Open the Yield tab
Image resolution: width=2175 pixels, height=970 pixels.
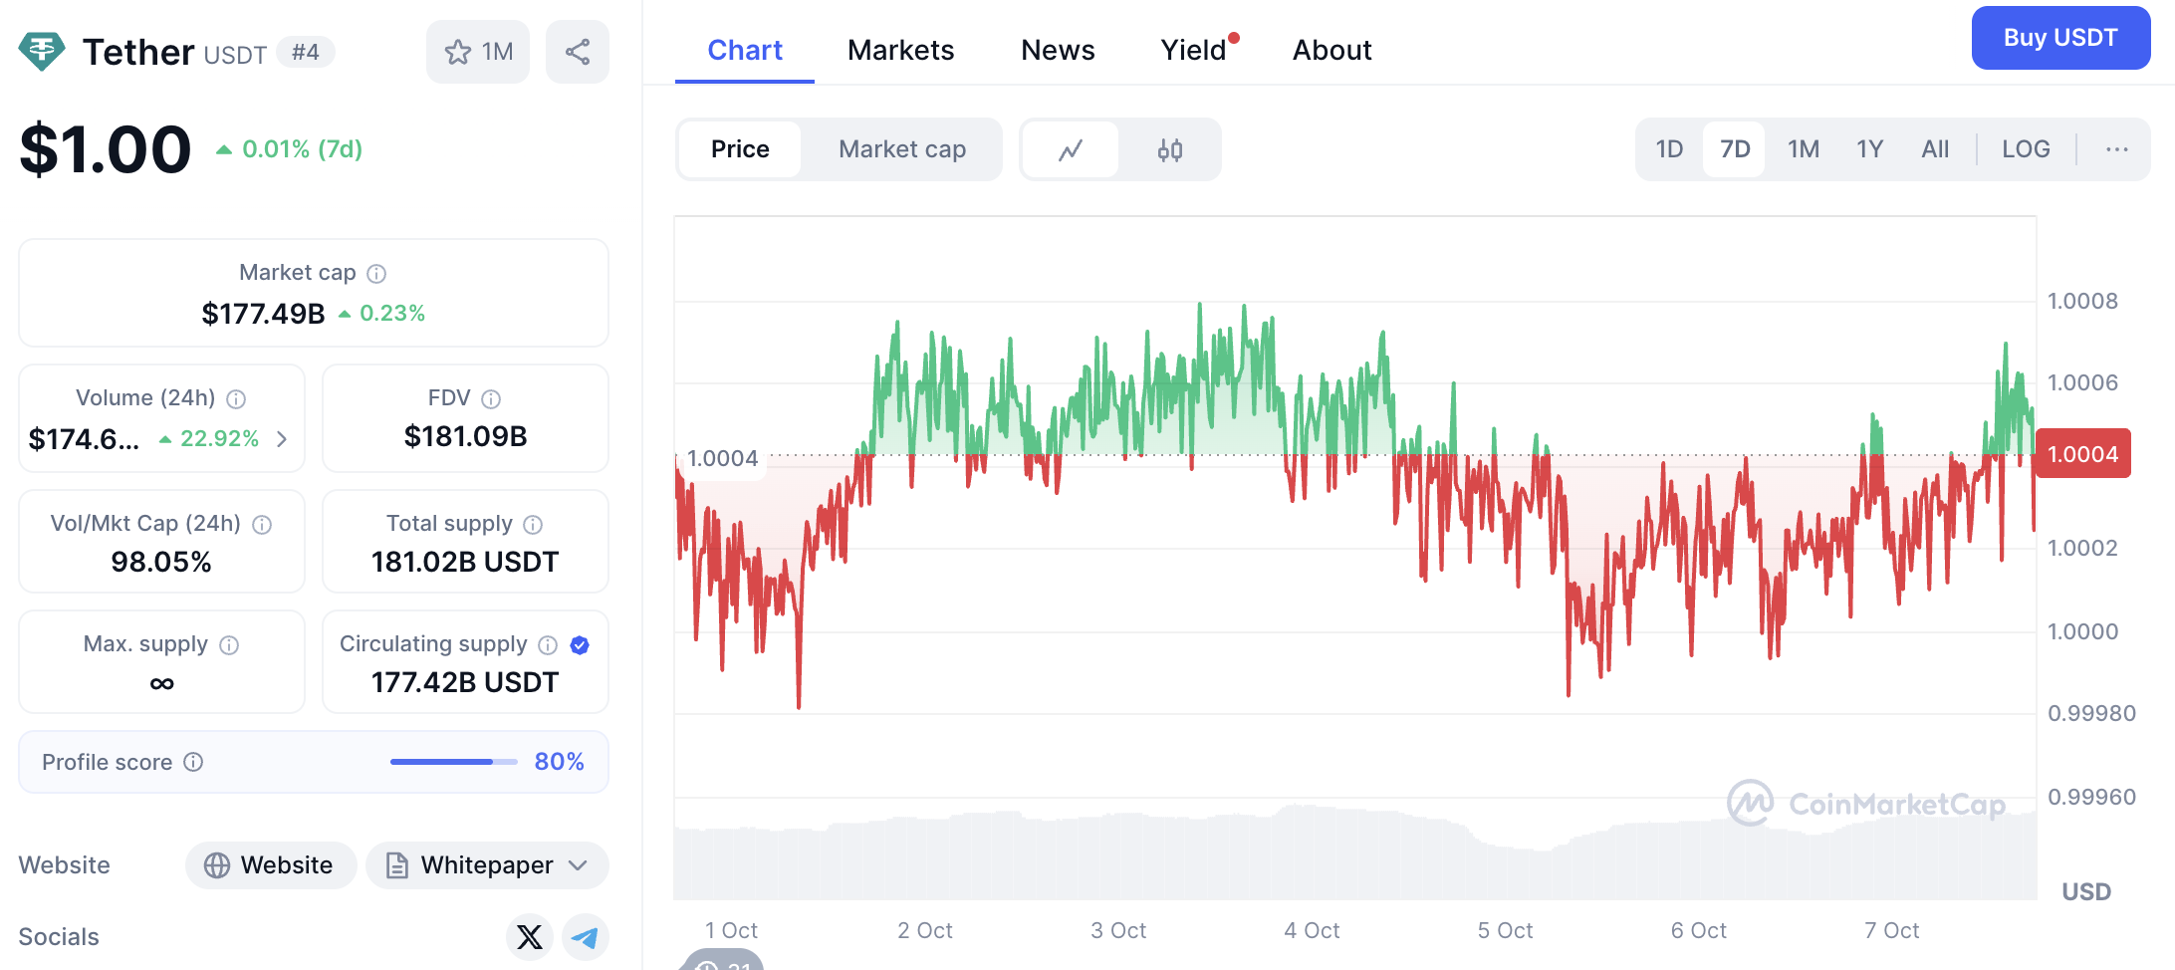pyautogui.click(x=1193, y=50)
